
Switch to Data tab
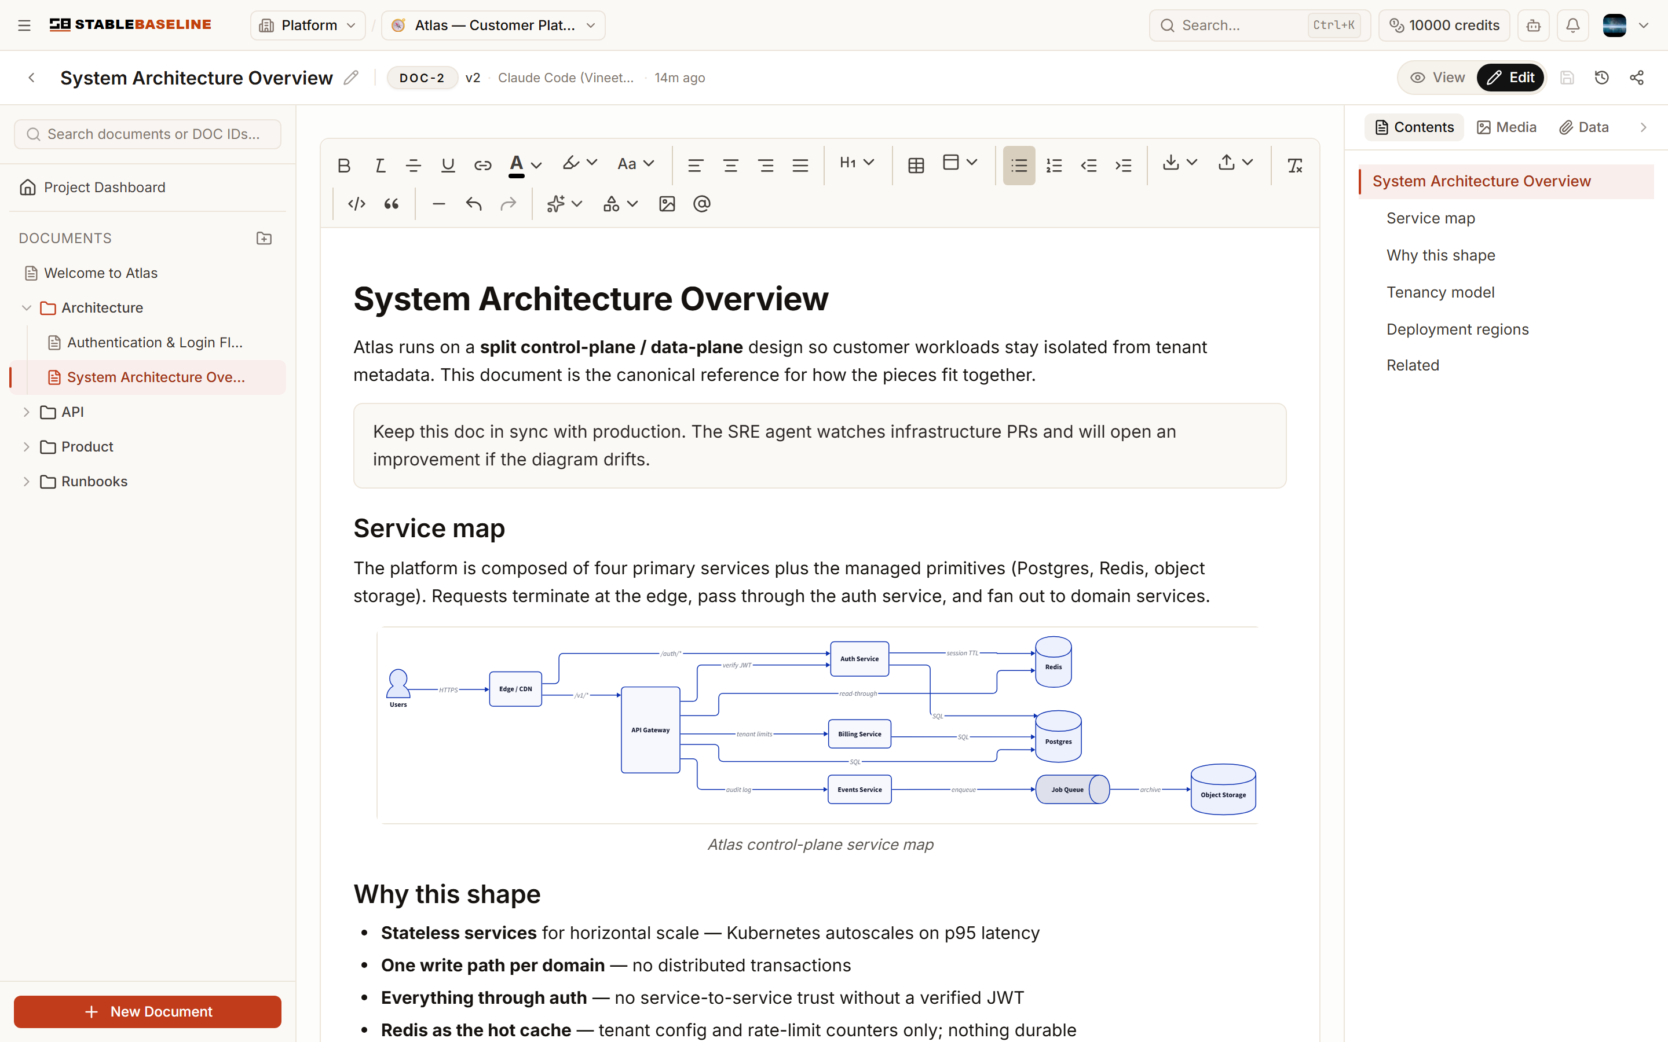click(x=1584, y=127)
